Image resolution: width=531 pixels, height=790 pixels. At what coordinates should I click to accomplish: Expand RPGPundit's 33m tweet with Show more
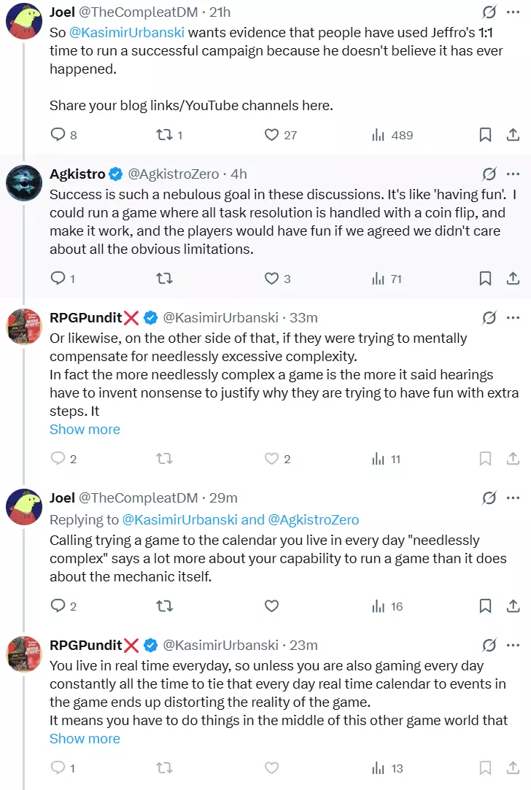coord(85,429)
